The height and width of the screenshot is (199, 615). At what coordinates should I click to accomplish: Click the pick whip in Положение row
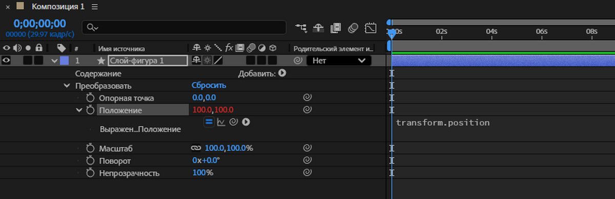[x=308, y=110]
